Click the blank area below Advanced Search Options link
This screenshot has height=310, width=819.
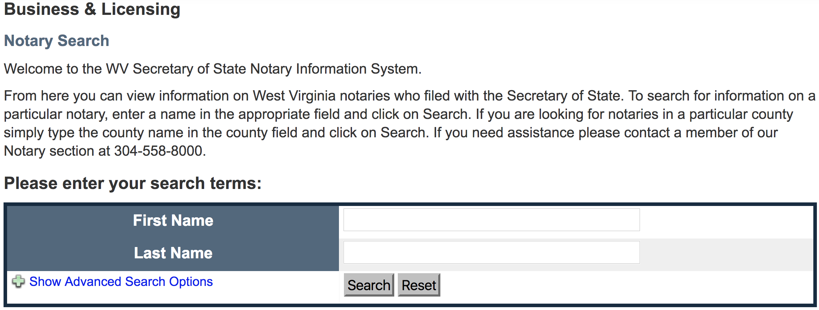(x=173, y=297)
